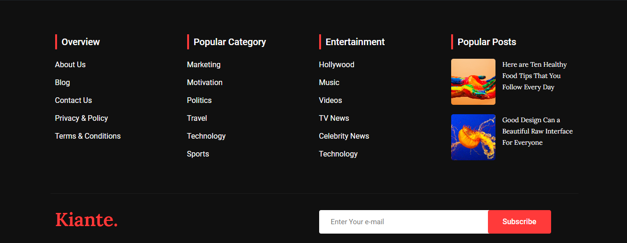627x243 pixels.
Task: Visit the Hollywood entertainment link
Action: [336, 65]
